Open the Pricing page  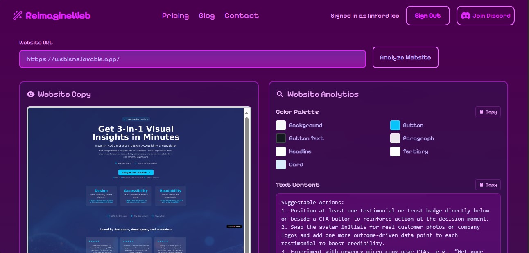[175, 16]
